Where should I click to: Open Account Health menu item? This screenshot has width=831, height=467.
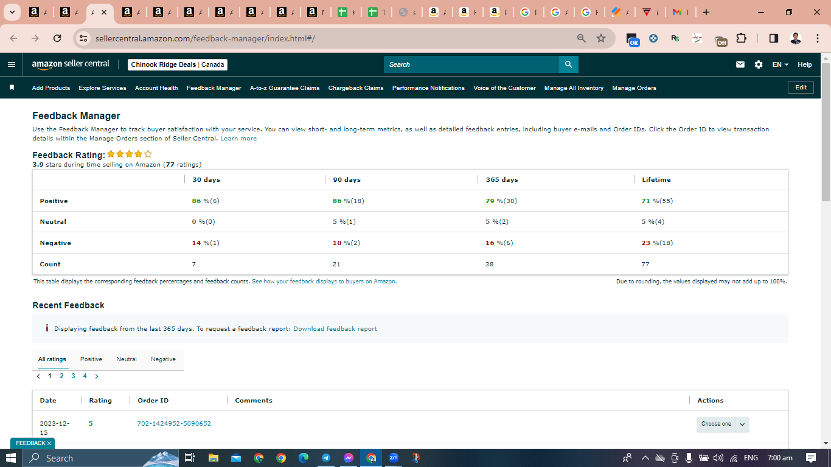coord(156,88)
